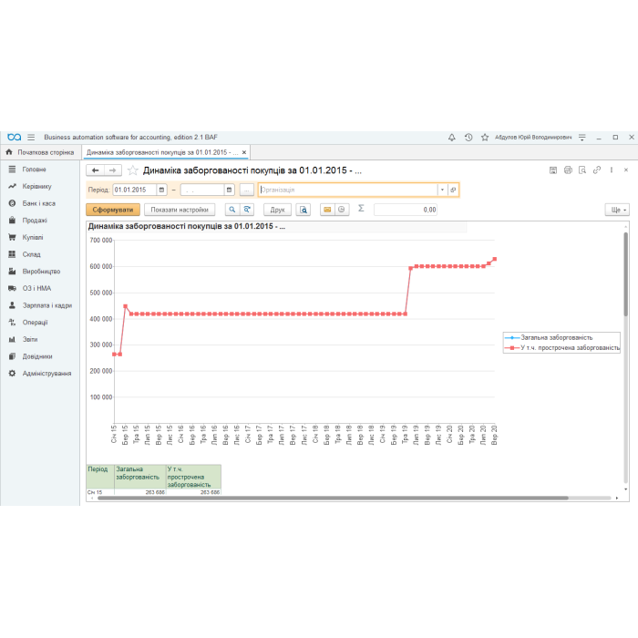
Task: Click the Друк print button
Action: coord(275,210)
